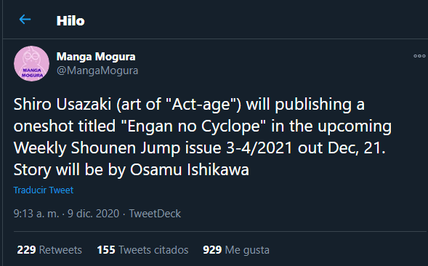Click the Tweets citados label
Image resolution: width=428 pixels, height=266 pixels.
[x=153, y=250]
